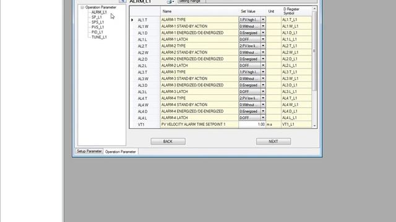The image size is (396, 222).
Task: Click the Set Value column header
Action: point(252,11)
